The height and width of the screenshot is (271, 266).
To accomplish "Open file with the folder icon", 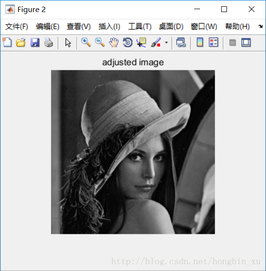I will [21, 42].
